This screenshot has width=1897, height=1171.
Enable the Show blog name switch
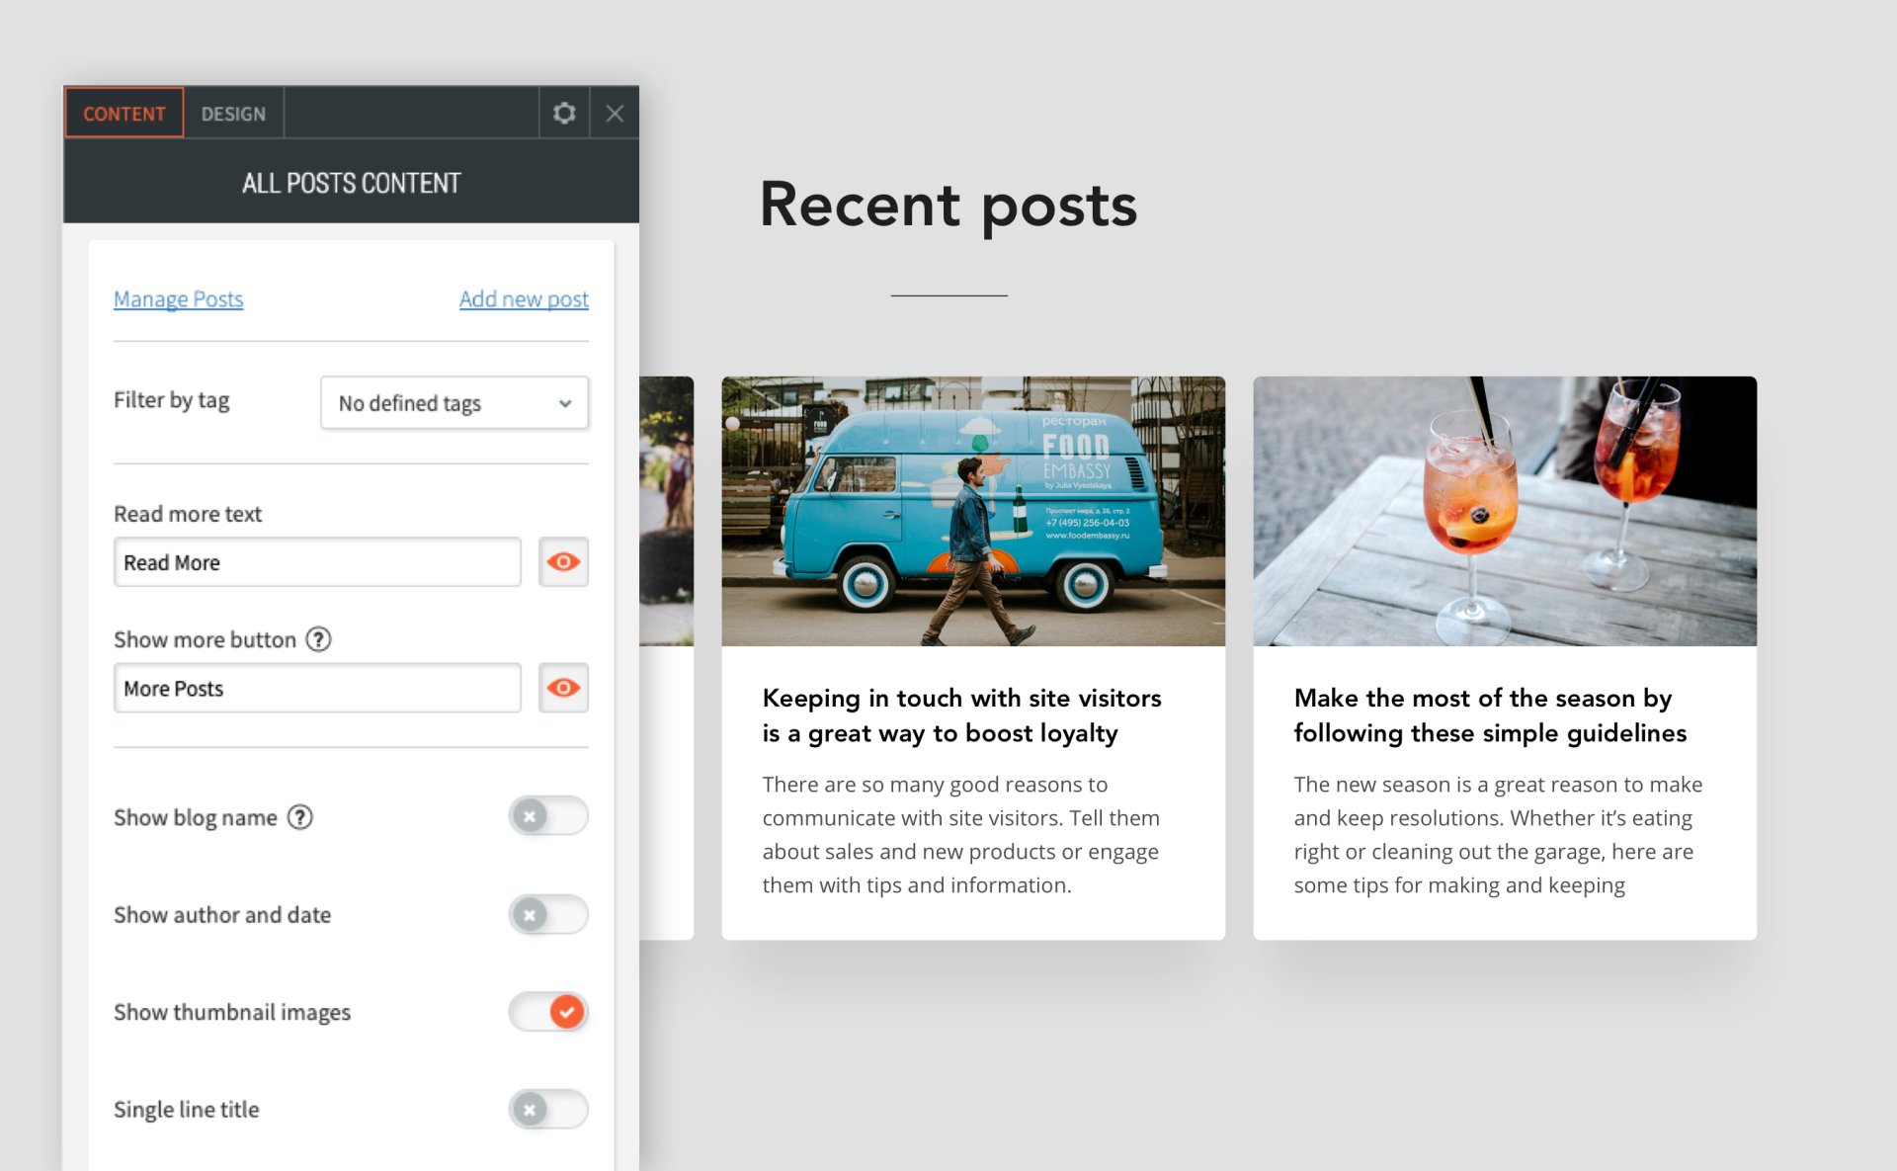[548, 816]
